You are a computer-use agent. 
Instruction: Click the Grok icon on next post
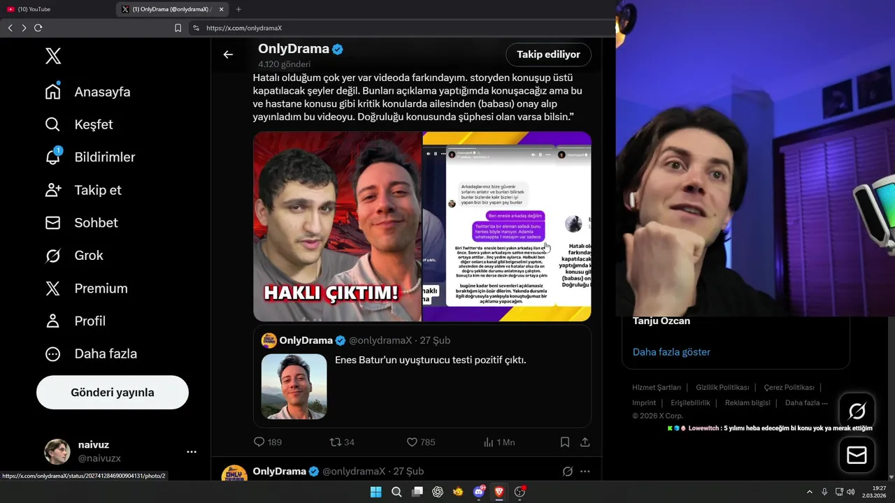coord(568,472)
